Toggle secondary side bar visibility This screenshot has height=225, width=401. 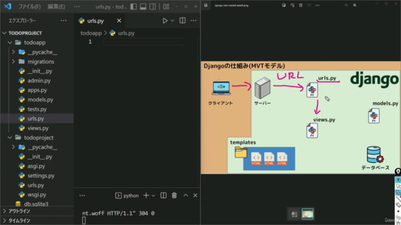tap(153, 6)
